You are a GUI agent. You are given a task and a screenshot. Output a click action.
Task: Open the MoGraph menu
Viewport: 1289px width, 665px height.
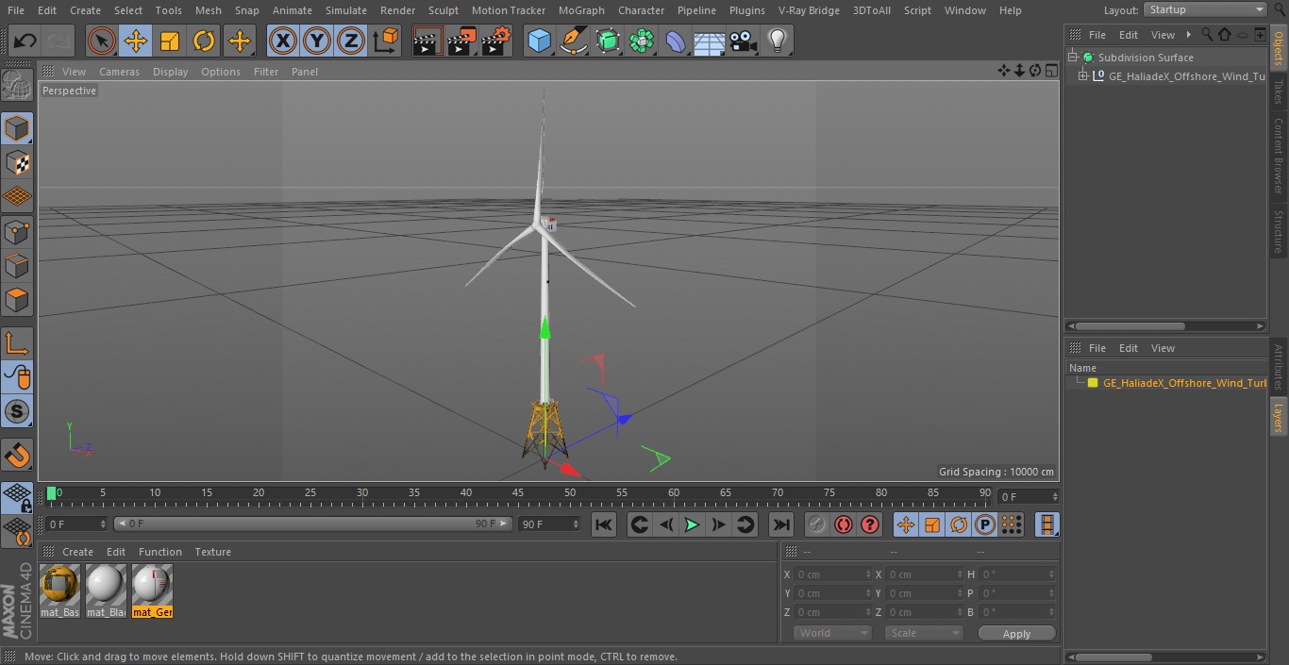pos(581,10)
